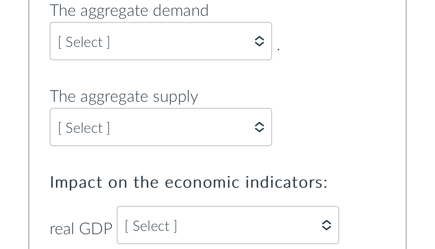Click the period after the aggregate demand dropdown

(x=278, y=50)
